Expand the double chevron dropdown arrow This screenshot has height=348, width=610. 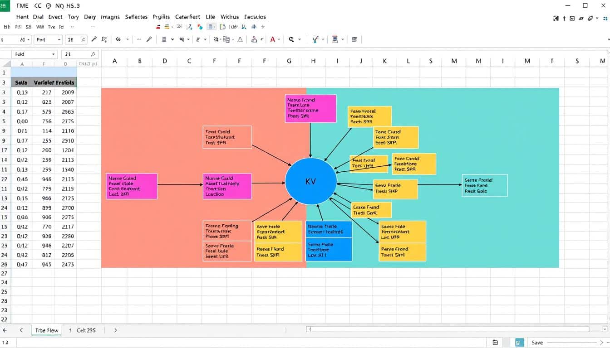128,40
